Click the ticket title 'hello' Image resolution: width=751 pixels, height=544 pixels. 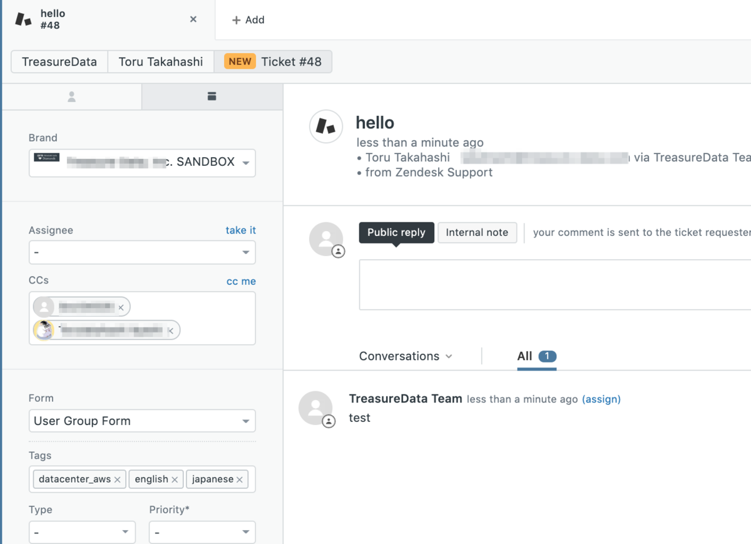pos(375,123)
